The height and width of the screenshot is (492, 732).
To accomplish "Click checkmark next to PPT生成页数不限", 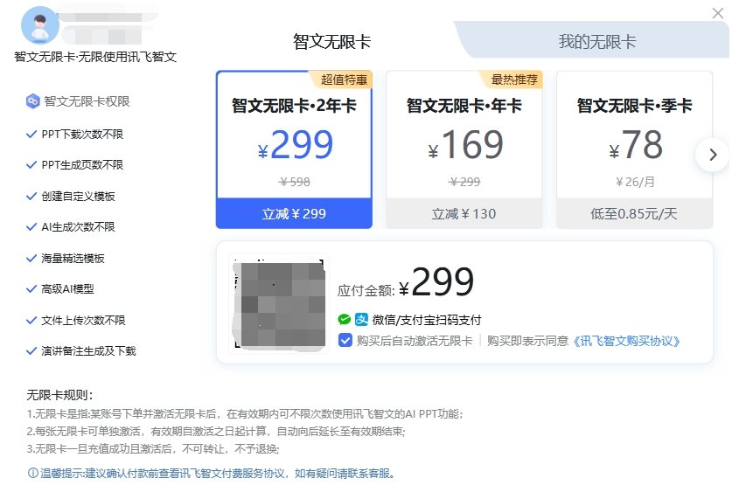I will 31,165.
